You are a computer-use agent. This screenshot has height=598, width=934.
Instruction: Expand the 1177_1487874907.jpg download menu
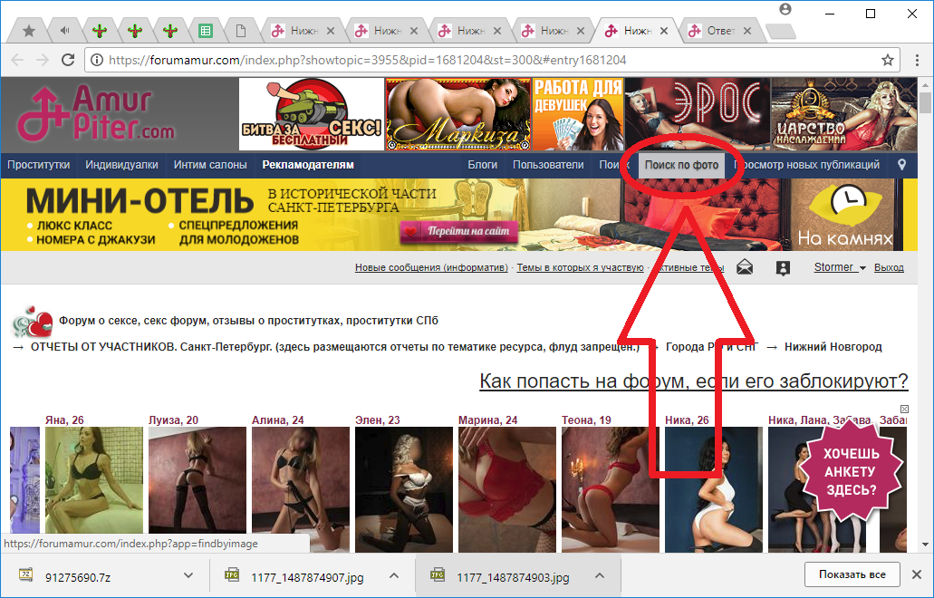(395, 575)
